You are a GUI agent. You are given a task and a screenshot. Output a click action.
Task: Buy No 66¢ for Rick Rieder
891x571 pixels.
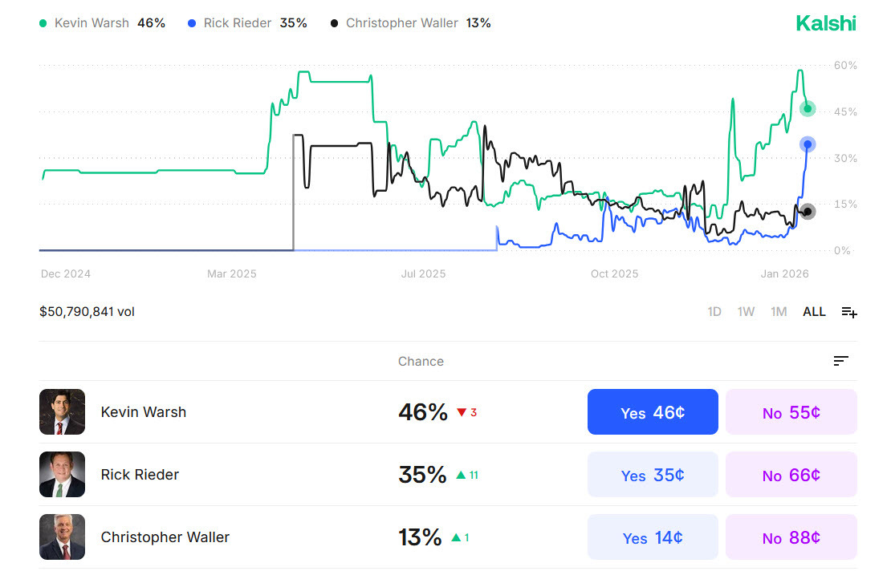(791, 475)
